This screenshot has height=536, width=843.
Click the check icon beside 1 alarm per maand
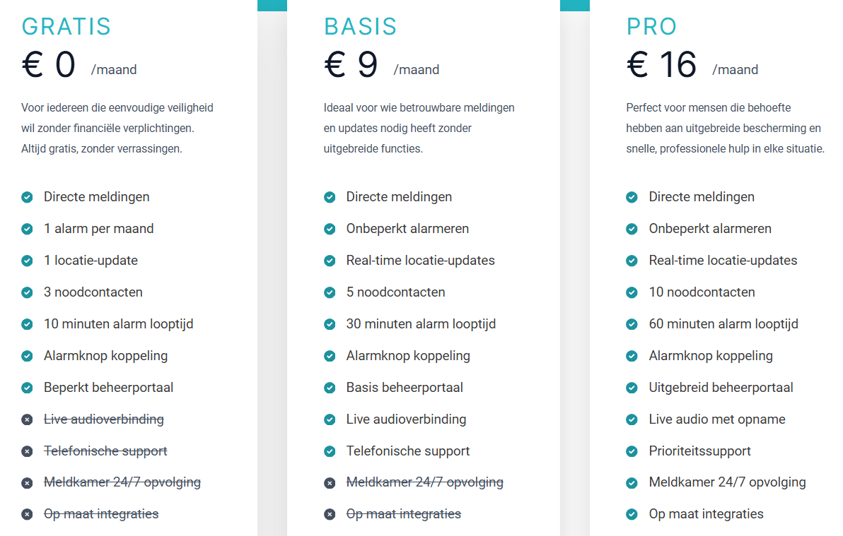coord(27,229)
